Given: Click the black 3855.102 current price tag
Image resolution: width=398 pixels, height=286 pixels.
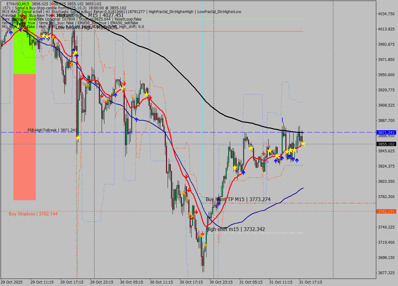Looking at the screenshot, I should coord(386,144).
